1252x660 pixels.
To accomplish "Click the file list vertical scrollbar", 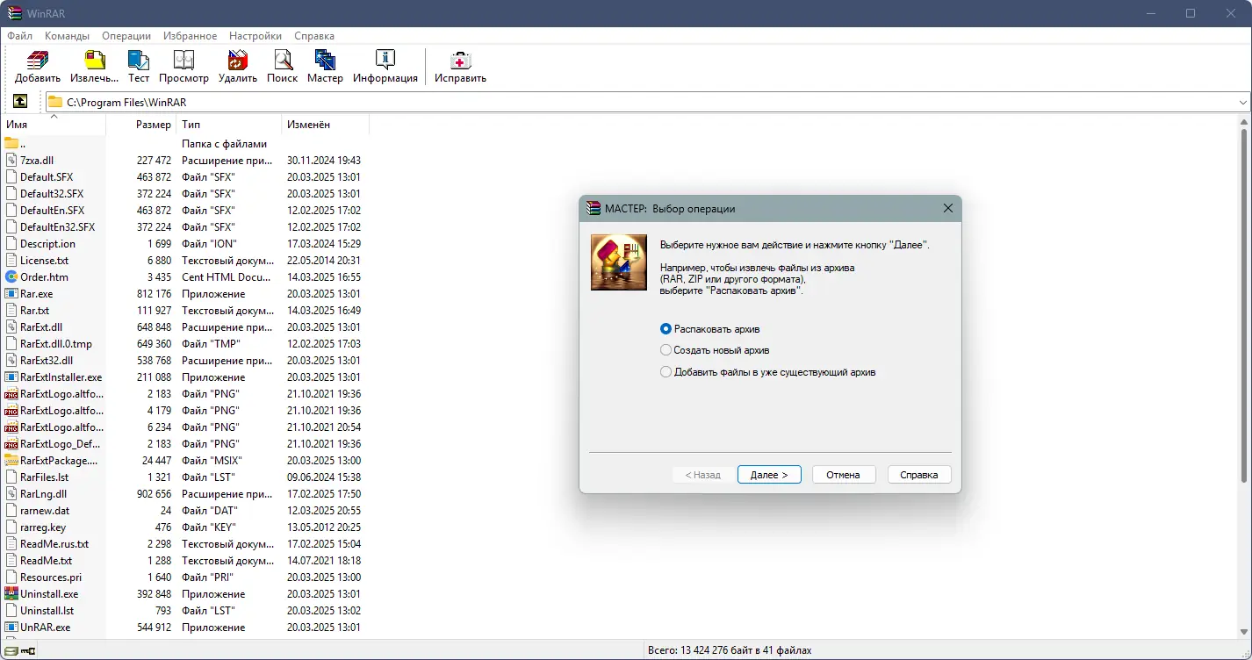I will [x=1244, y=307].
